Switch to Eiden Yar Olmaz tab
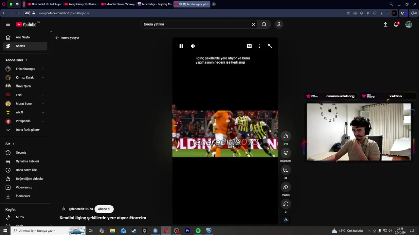This screenshot has height=235, width=419. tap(118, 4)
